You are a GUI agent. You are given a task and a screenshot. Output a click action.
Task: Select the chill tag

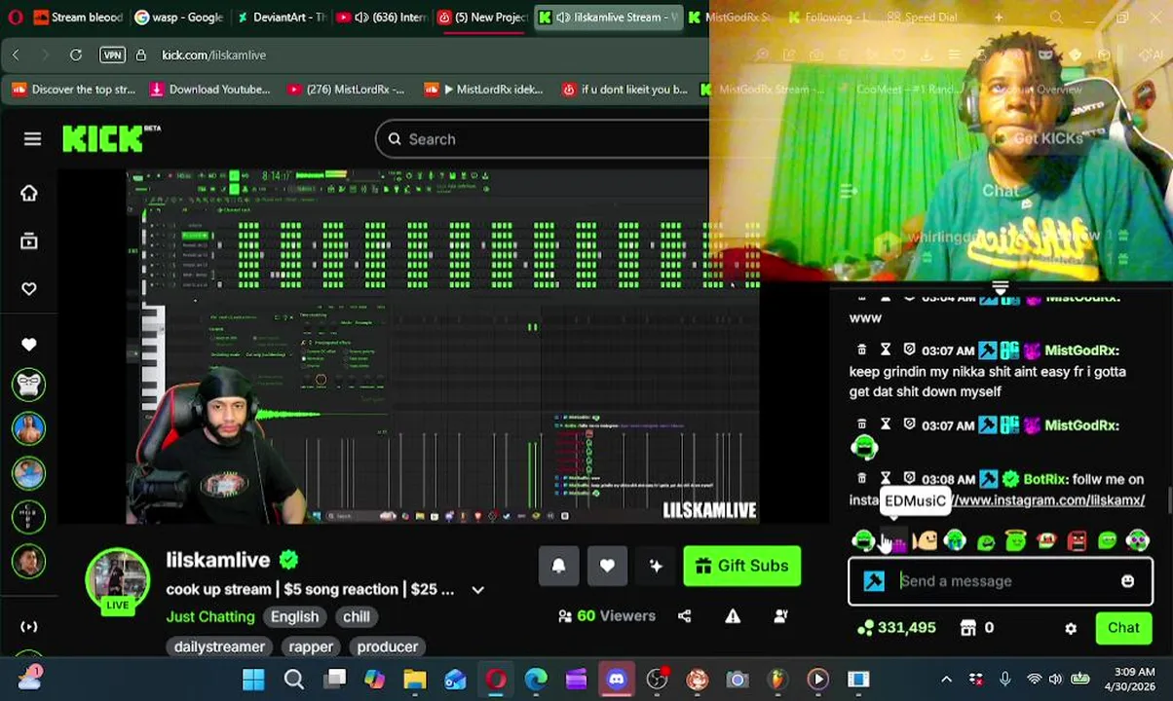(x=356, y=616)
